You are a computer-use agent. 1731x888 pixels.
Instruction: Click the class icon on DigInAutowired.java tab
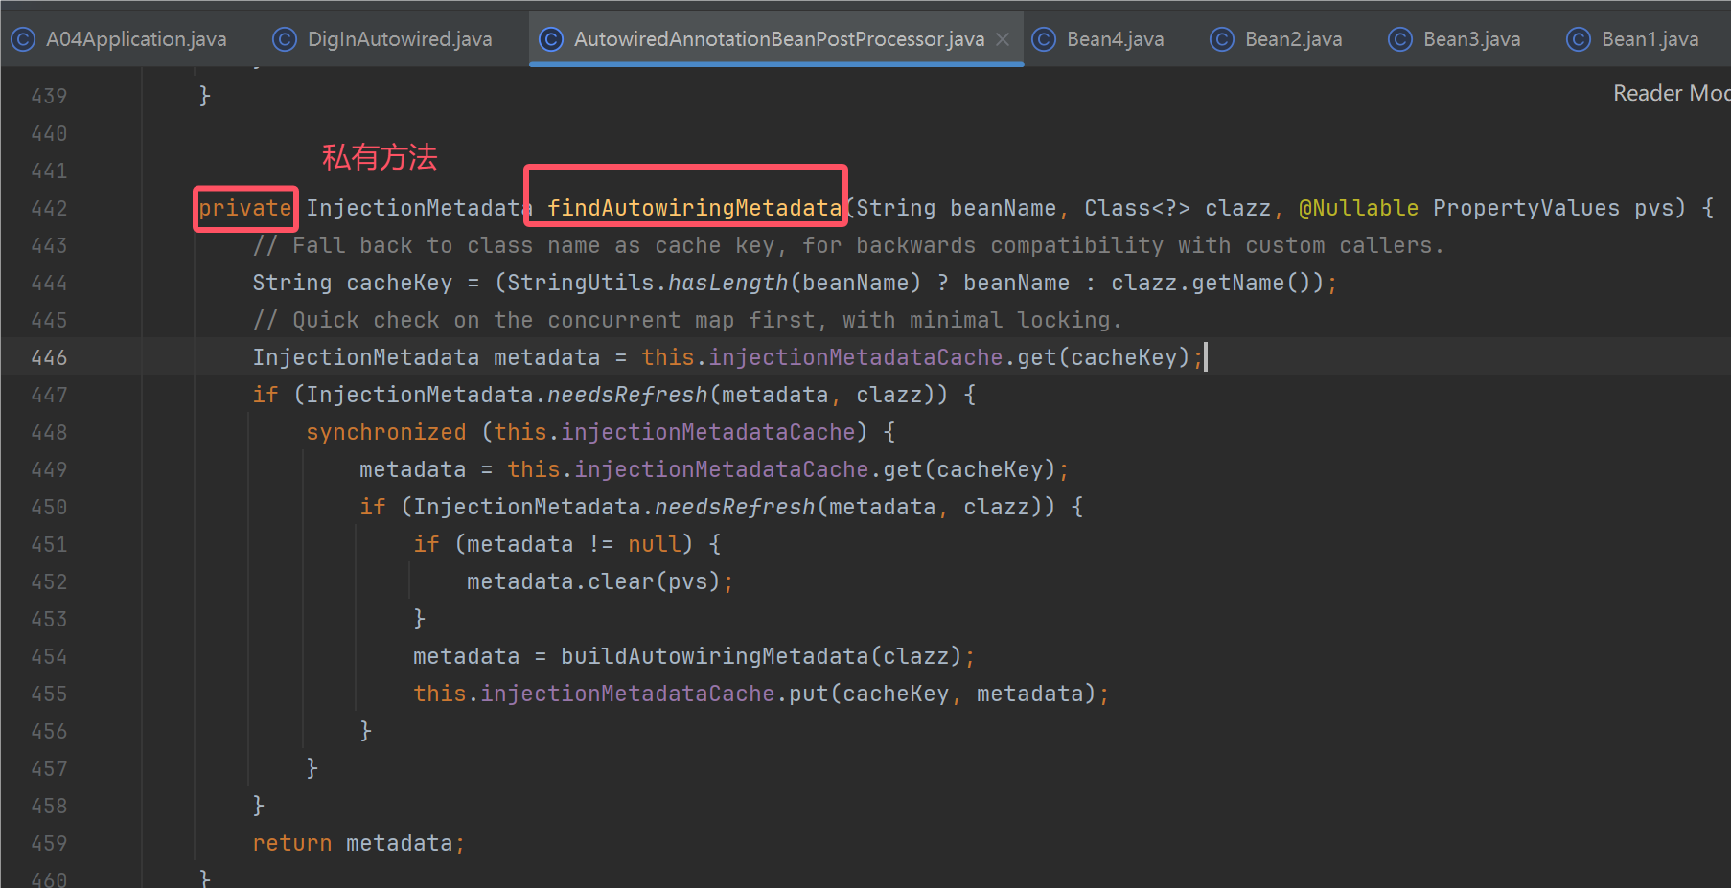click(x=285, y=39)
